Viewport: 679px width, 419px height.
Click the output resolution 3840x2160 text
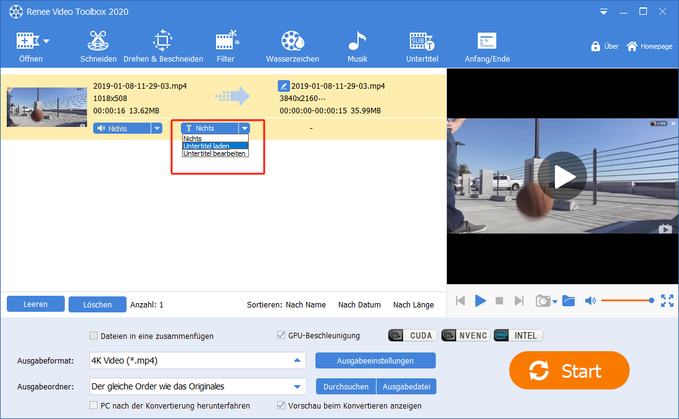tap(302, 98)
